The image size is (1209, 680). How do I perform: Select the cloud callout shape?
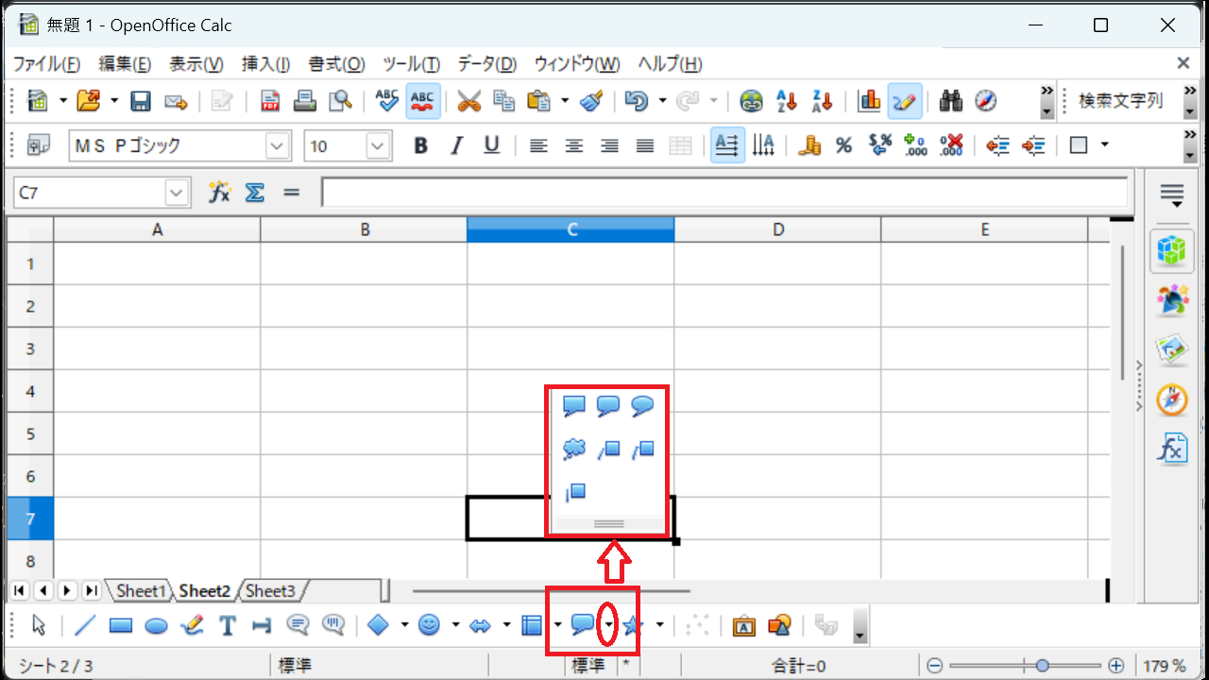point(574,450)
